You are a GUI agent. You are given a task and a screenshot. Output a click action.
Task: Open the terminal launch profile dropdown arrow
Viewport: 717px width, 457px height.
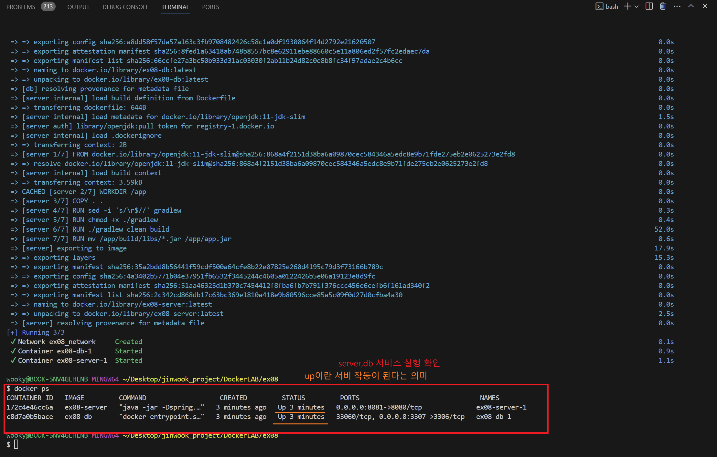[x=637, y=7]
